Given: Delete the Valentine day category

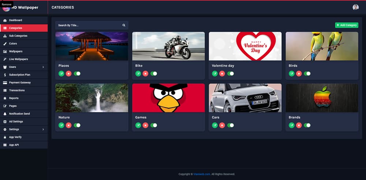Looking at the screenshot, I should (222, 74).
